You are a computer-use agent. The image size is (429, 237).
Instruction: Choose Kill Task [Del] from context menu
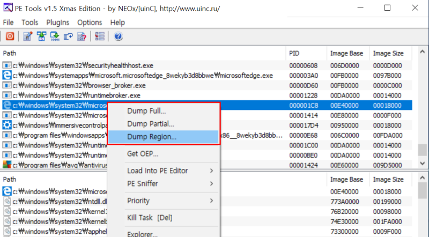tap(164, 218)
